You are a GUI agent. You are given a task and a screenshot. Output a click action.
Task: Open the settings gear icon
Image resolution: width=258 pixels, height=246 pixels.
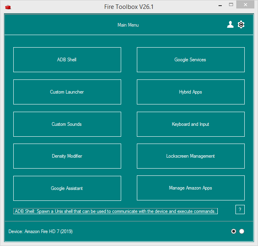(x=241, y=25)
